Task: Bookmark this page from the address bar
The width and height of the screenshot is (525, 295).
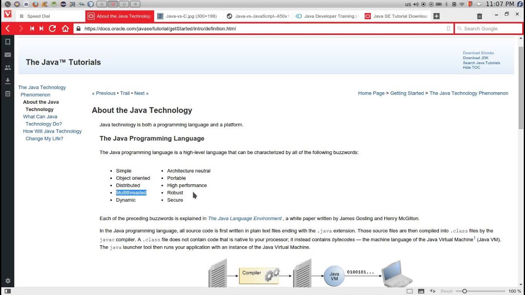Action: coord(448,29)
